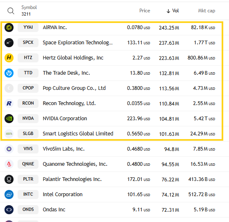The width and height of the screenshot is (229, 222).
Task: Open the ONDS ticker badge
Action: tap(28, 209)
